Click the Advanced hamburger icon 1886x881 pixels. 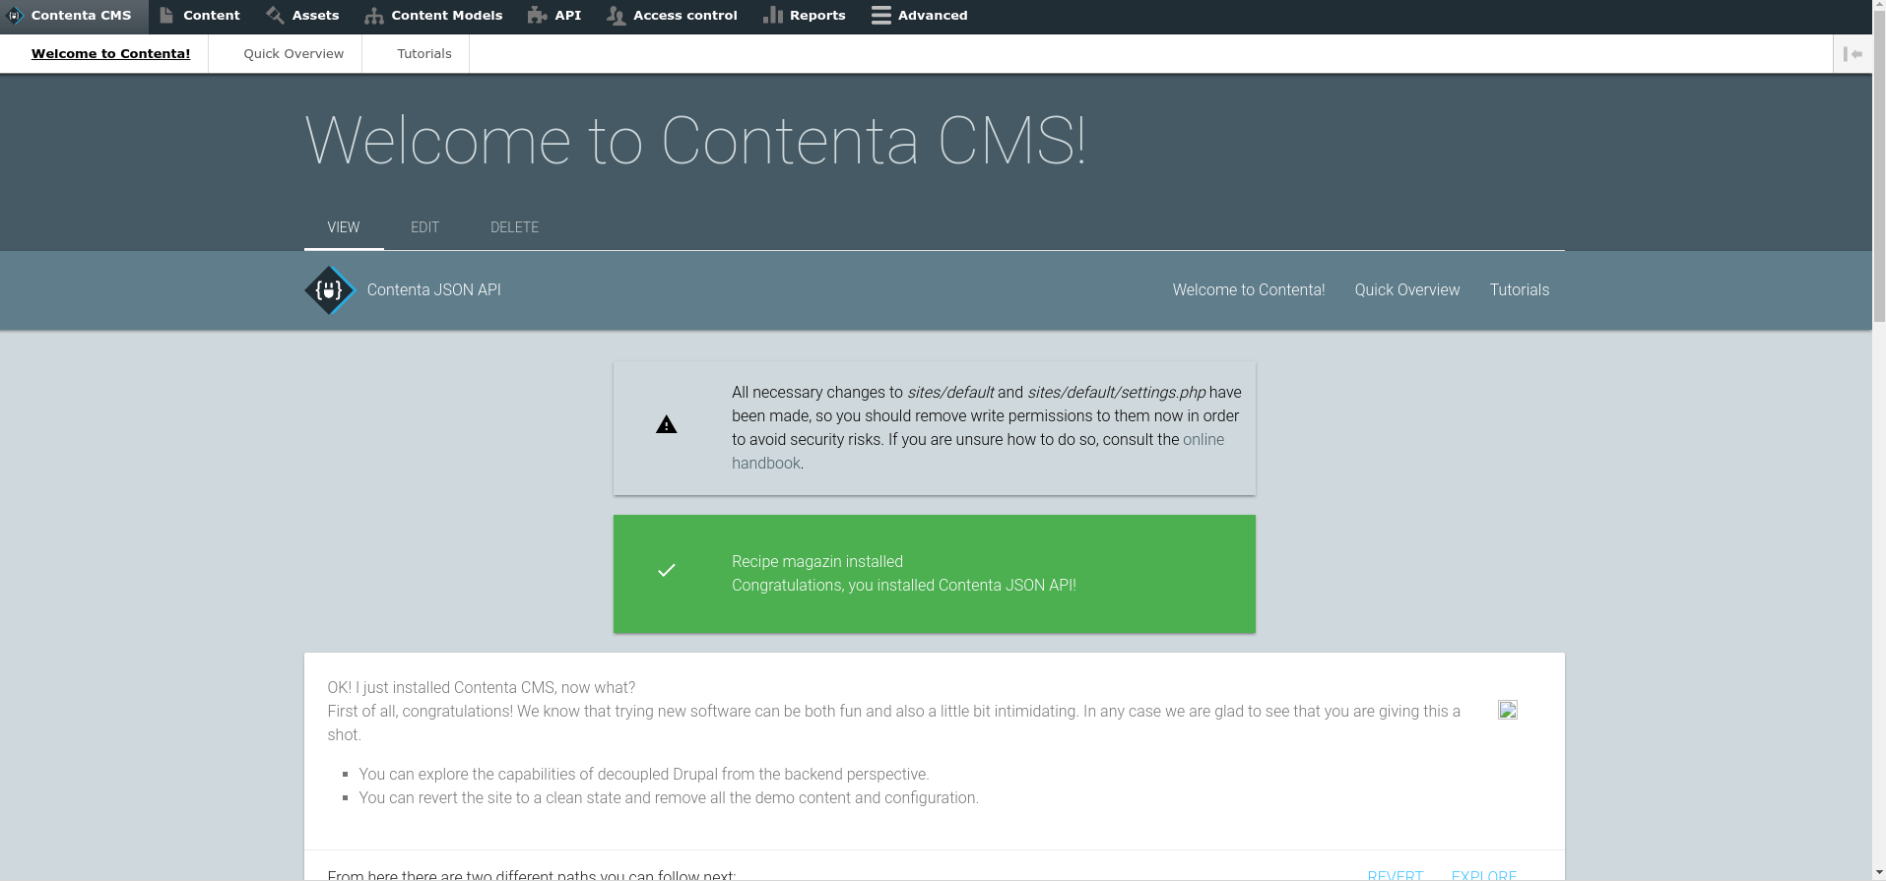[881, 16]
